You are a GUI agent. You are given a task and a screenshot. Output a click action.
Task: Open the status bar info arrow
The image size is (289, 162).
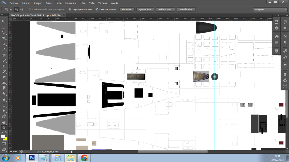point(72,152)
